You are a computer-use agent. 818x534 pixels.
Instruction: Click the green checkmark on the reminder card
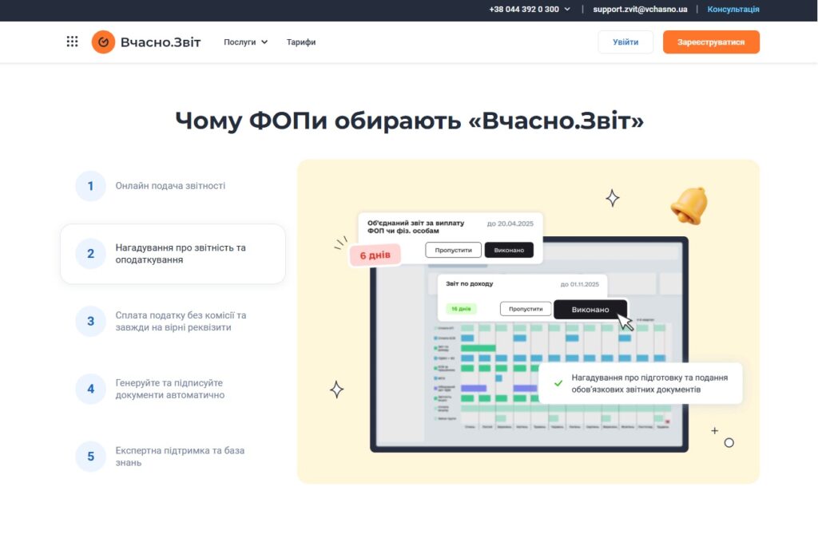coord(557,382)
